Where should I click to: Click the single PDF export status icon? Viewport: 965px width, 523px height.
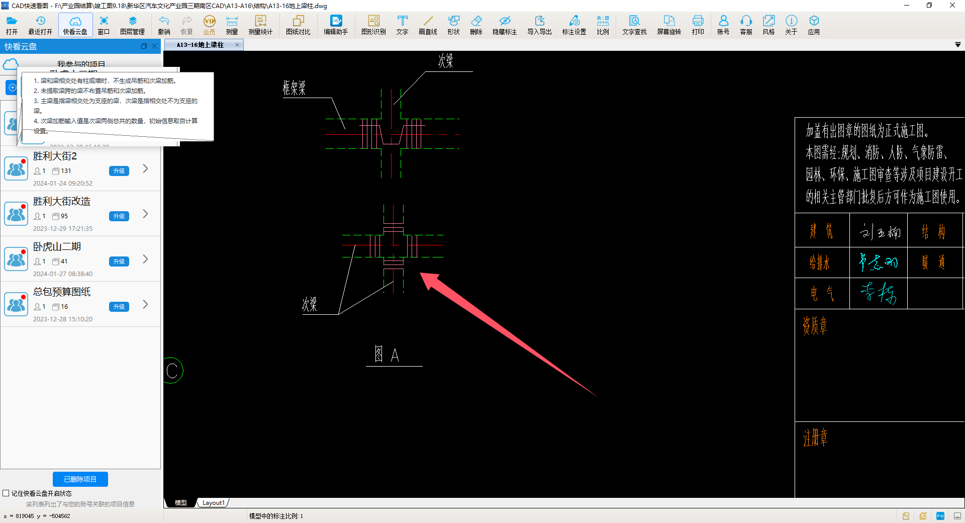[906, 516]
